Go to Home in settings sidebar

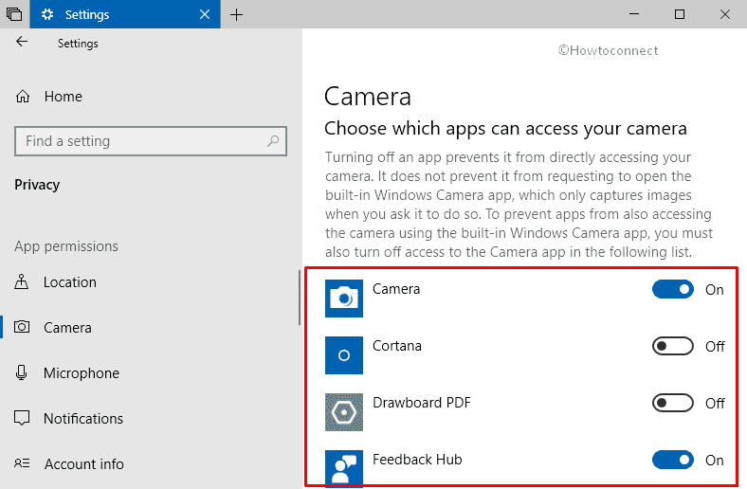click(x=63, y=97)
